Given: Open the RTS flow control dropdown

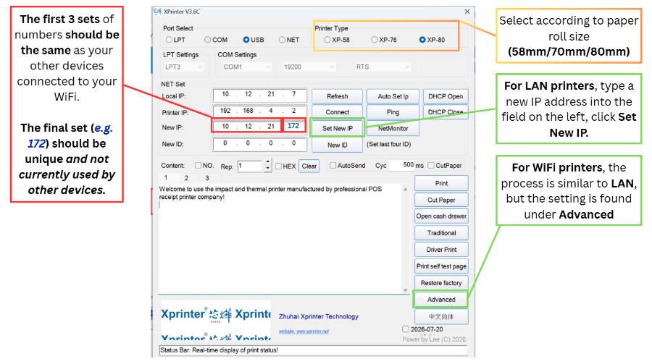Looking at the screenshot, I should coord(383,67).
